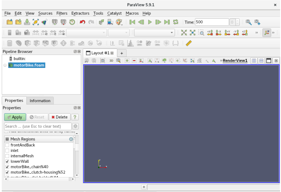
Task: Switch to the Information tab
Action: coord(40,101)
